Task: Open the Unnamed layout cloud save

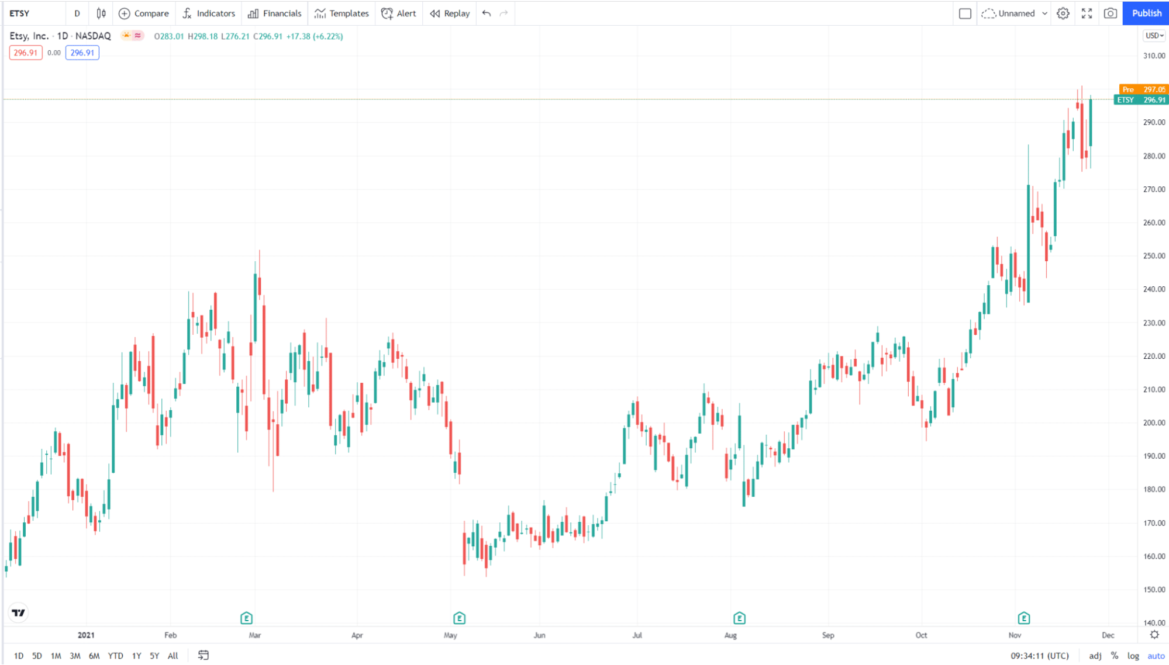Action: (x=1008, y=13)
